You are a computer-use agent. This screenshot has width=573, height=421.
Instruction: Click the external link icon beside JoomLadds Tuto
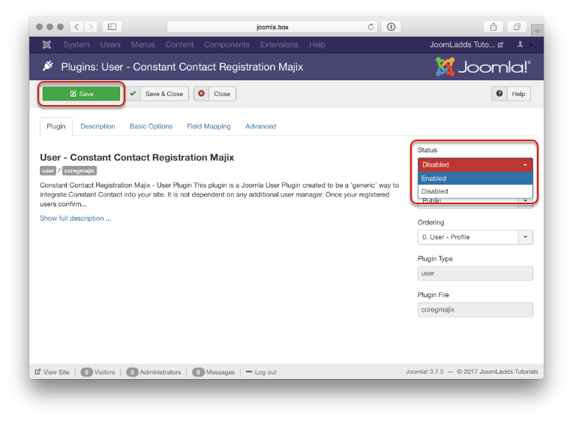pos(500,44)
